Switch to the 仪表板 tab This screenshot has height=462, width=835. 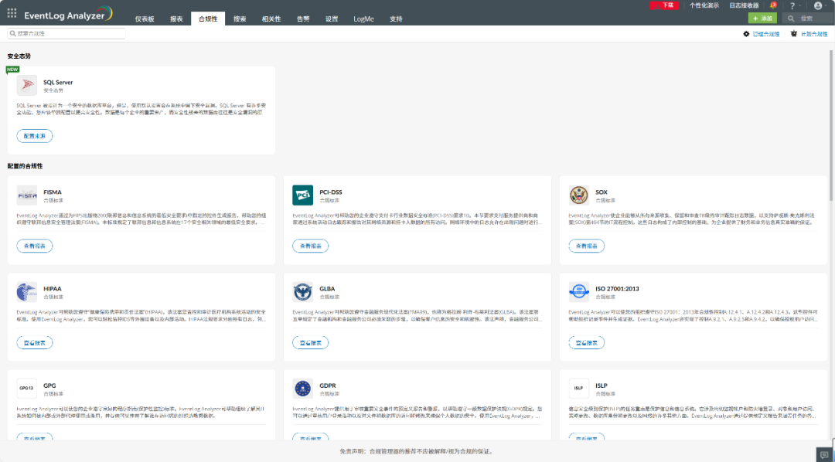[144, 19]
